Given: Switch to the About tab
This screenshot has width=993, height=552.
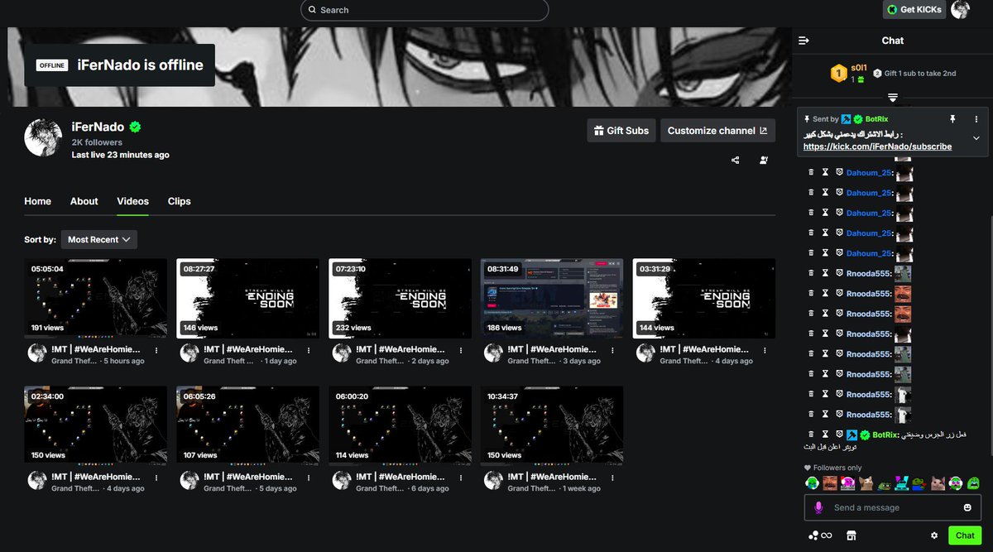Looking at the screenshot, I should pos(84,201).
